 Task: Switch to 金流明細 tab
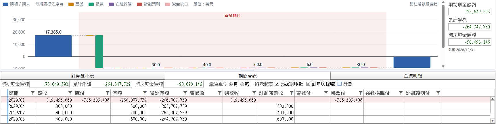point(413,76)
